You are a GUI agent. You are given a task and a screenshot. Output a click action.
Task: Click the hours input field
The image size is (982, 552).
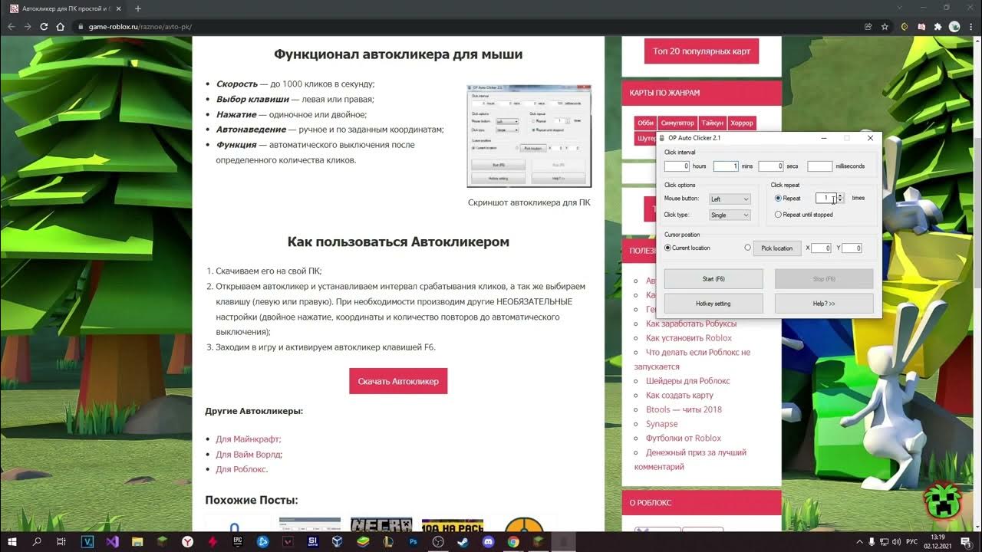click(x=677, y=166)
